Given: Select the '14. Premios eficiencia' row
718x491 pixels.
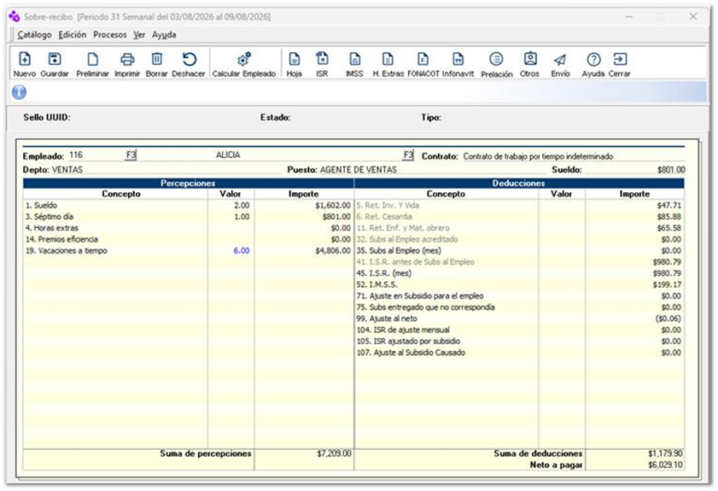Looking at the screenshot, I should click(188, 239).
